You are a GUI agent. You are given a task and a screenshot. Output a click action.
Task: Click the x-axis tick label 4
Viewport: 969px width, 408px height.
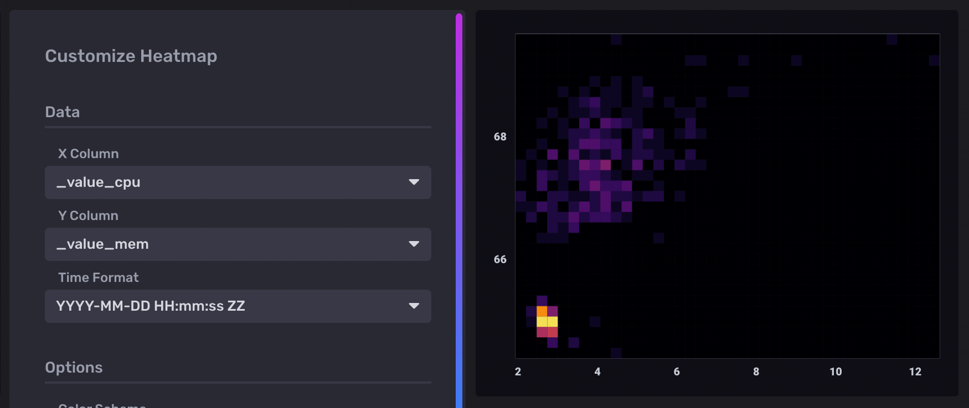597,372
